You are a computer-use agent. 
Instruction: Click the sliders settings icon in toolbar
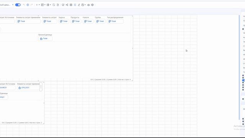75,5
